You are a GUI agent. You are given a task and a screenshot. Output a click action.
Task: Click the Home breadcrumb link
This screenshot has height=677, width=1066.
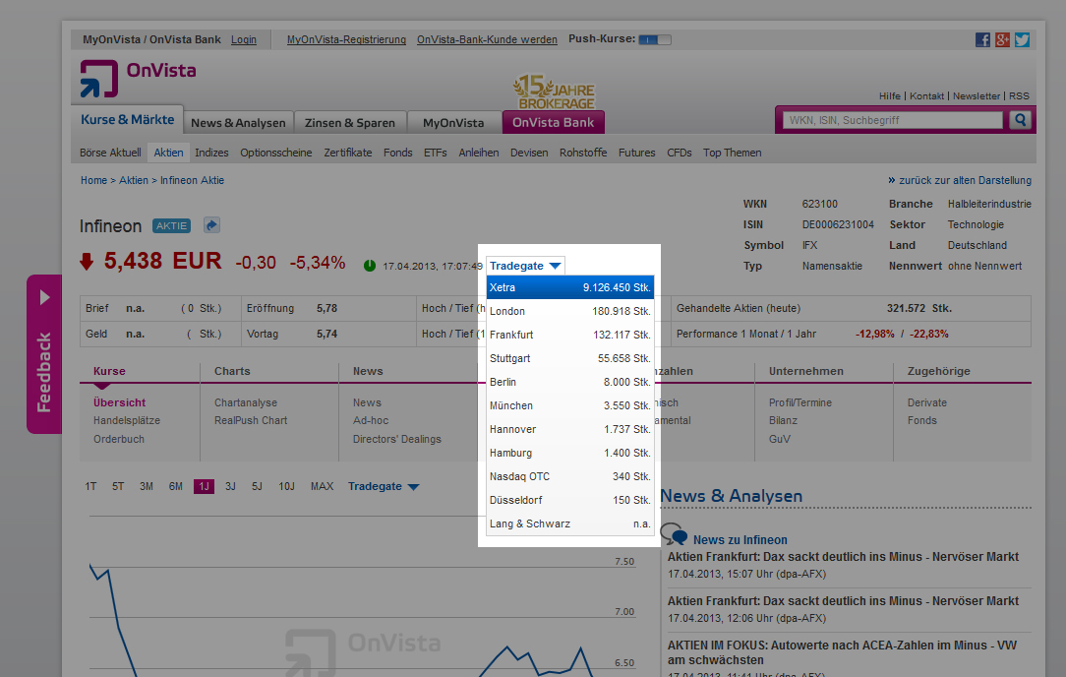[93, 180]
